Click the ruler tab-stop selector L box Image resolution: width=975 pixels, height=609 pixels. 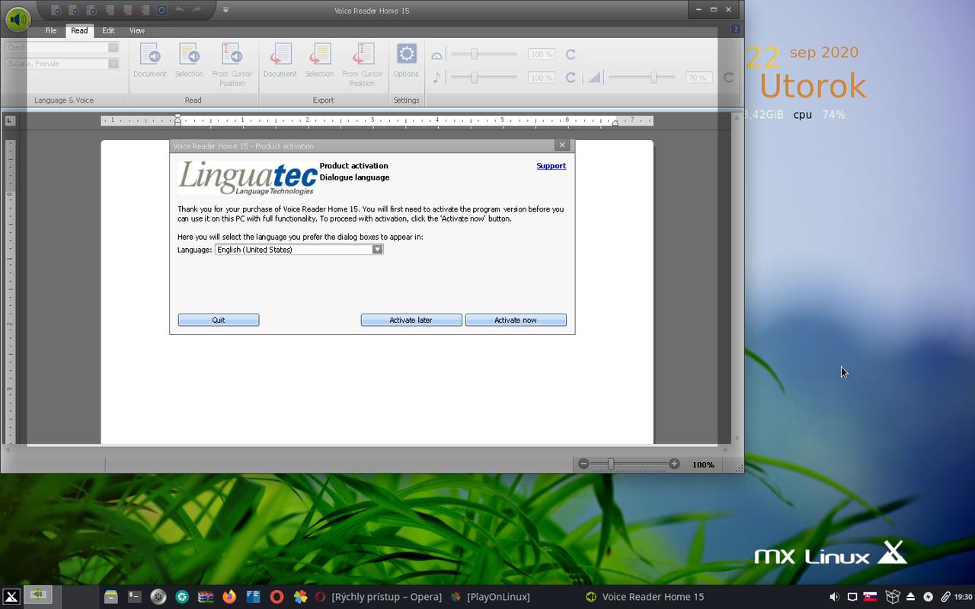(x=10, y=120)
